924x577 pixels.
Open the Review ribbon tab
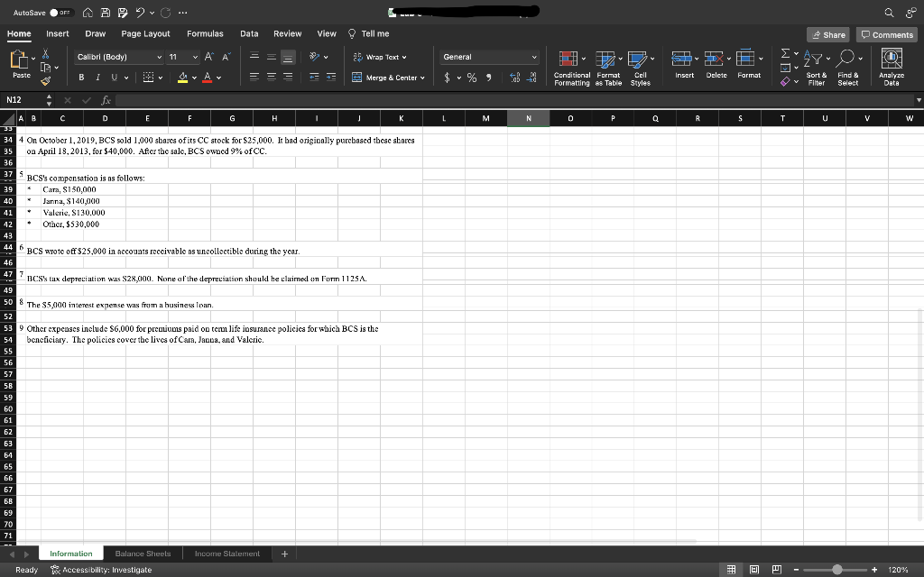[x=288, y=33]
